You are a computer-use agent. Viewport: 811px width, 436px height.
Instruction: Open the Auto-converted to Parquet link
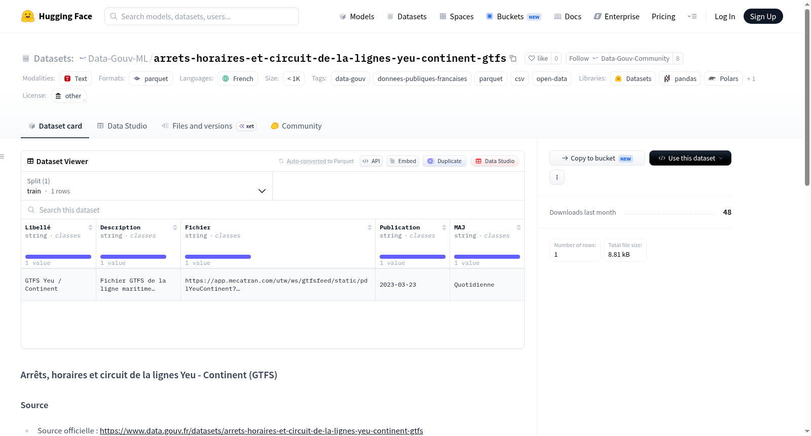320,161
